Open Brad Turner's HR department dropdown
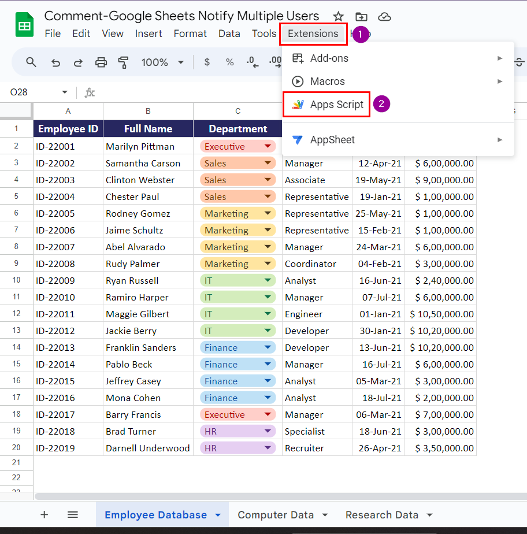Screen dimensions: 527x534 (x=268, y=431)
